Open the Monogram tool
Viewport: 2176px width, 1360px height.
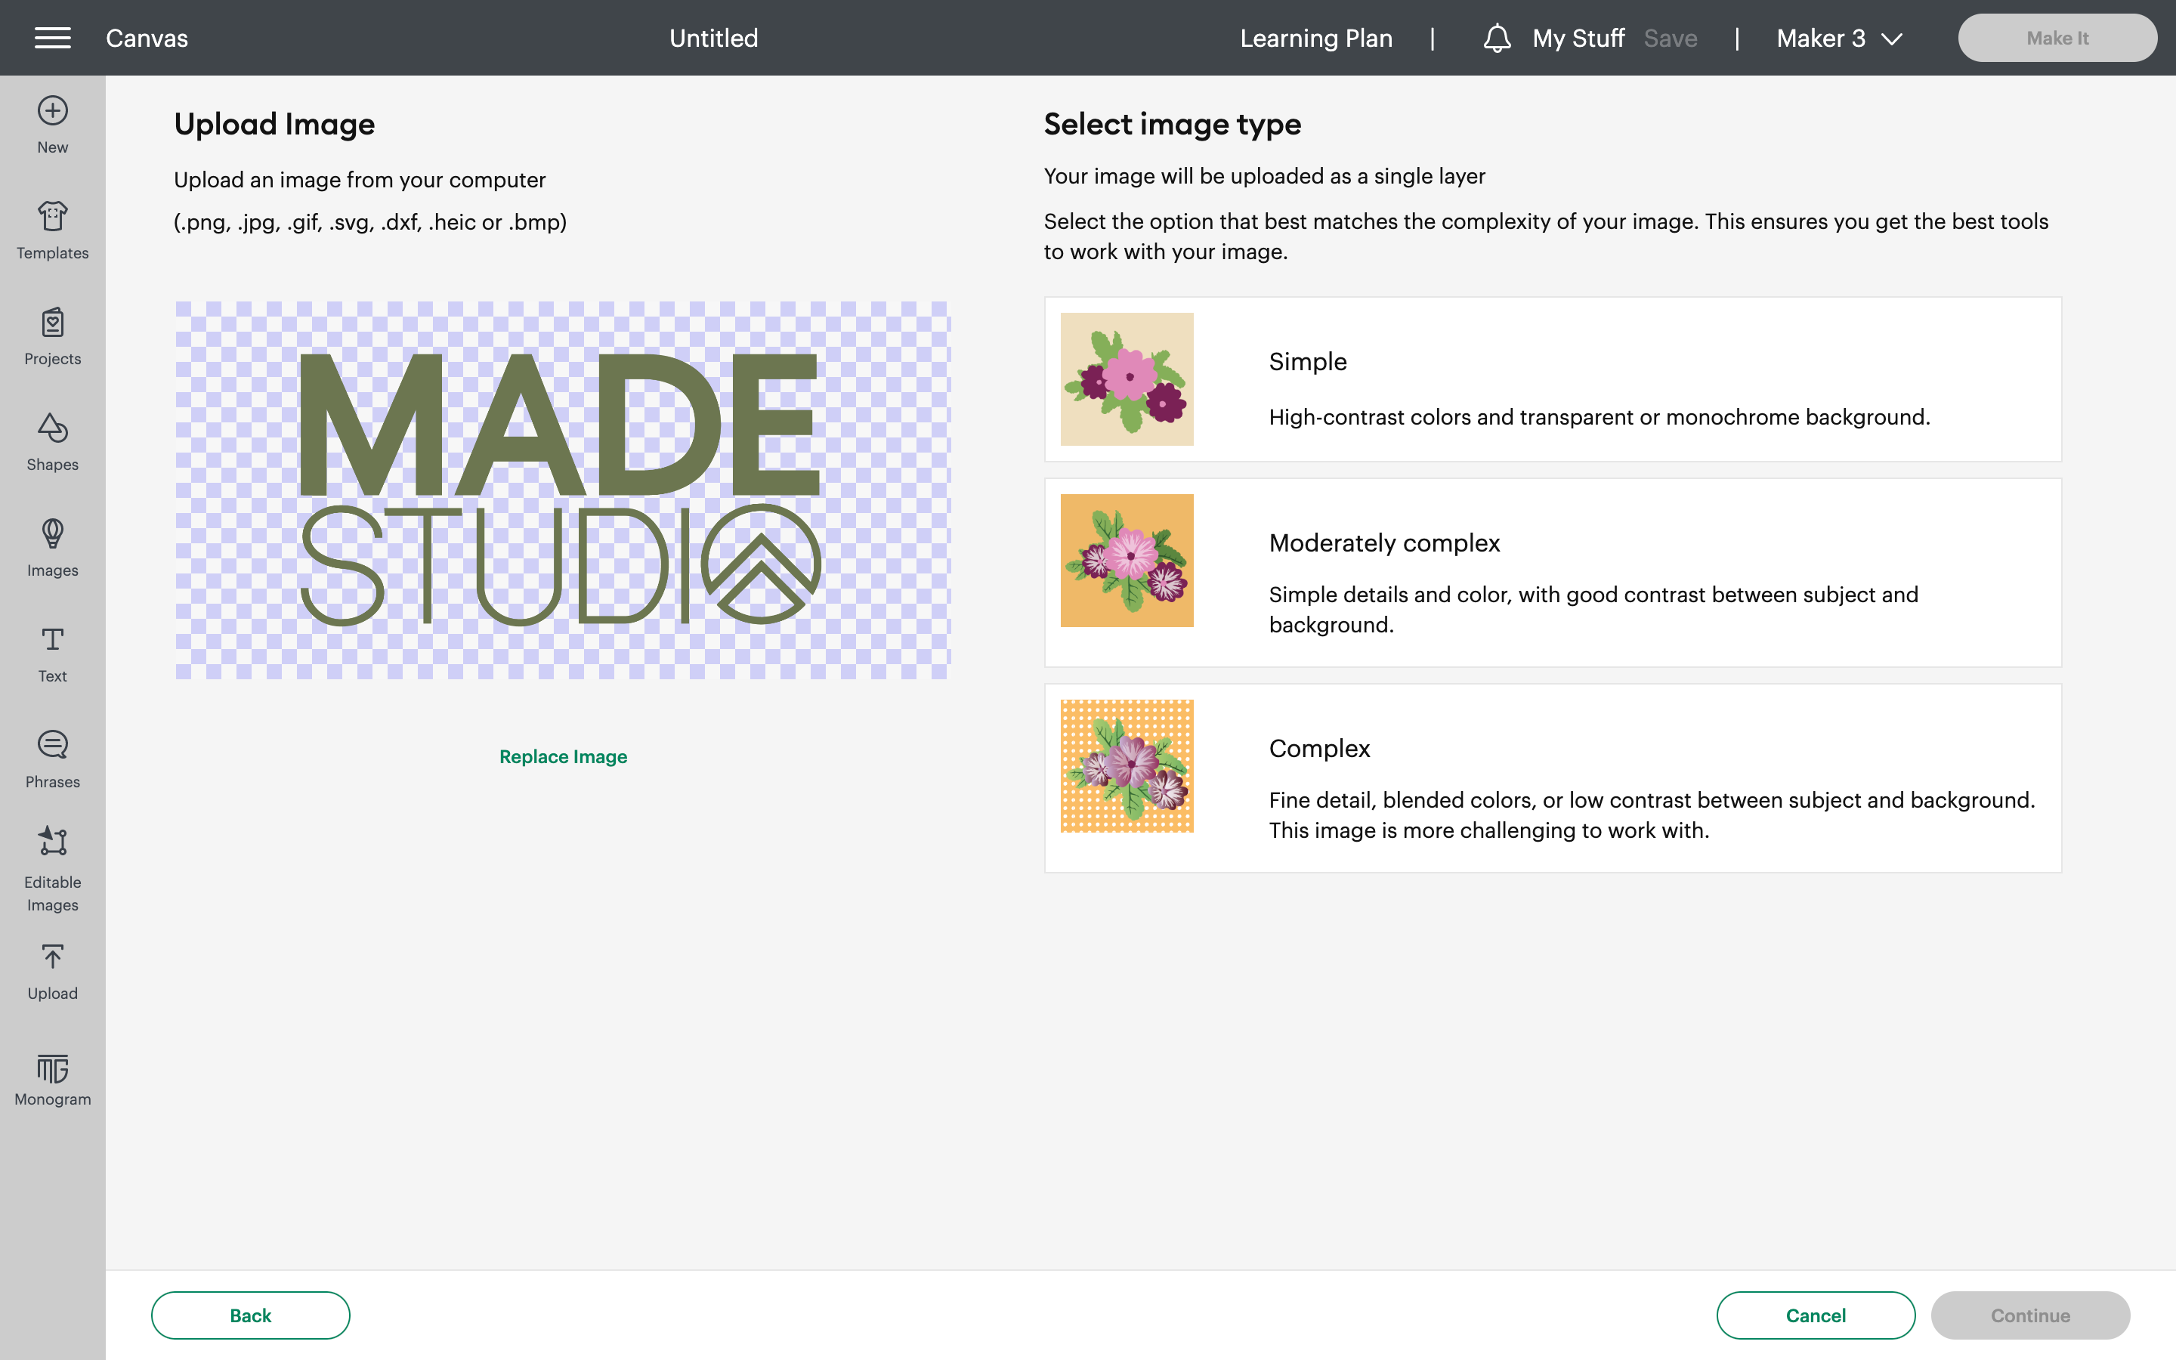pyautogui.click(x=52, y=1080)
